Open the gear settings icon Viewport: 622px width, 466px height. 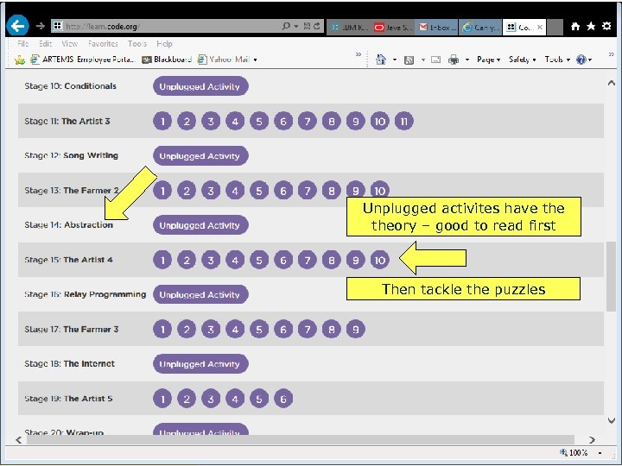click(606, 26)
